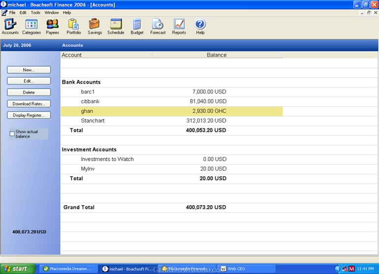Screen dimensions: 379x274
Task: Toggle the Show actual balance checkbox
Action: (x=12, y=134)
